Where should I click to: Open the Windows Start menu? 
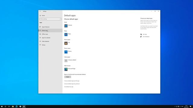pyautogui.click(x=2, y=106)
